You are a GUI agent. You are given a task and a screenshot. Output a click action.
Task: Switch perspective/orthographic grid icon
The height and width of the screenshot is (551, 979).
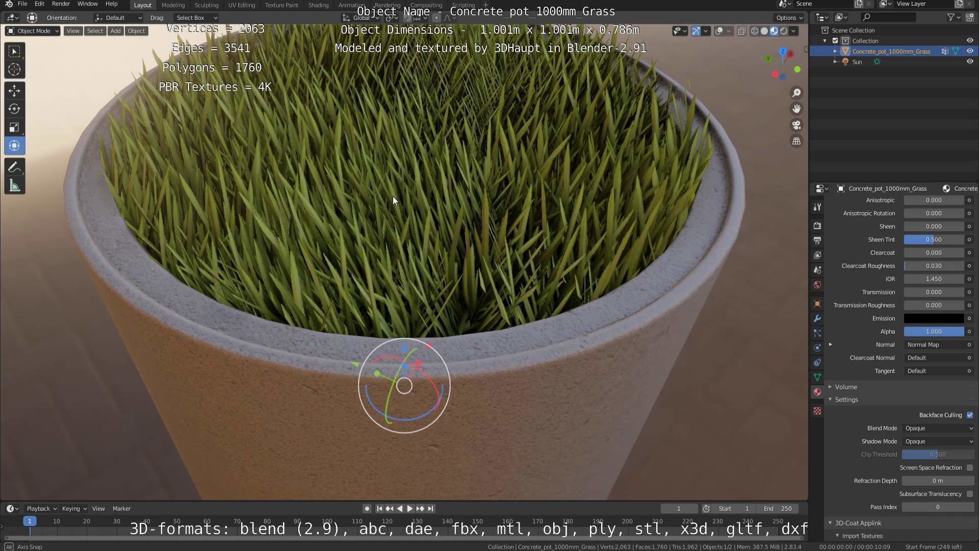[796, 141]
